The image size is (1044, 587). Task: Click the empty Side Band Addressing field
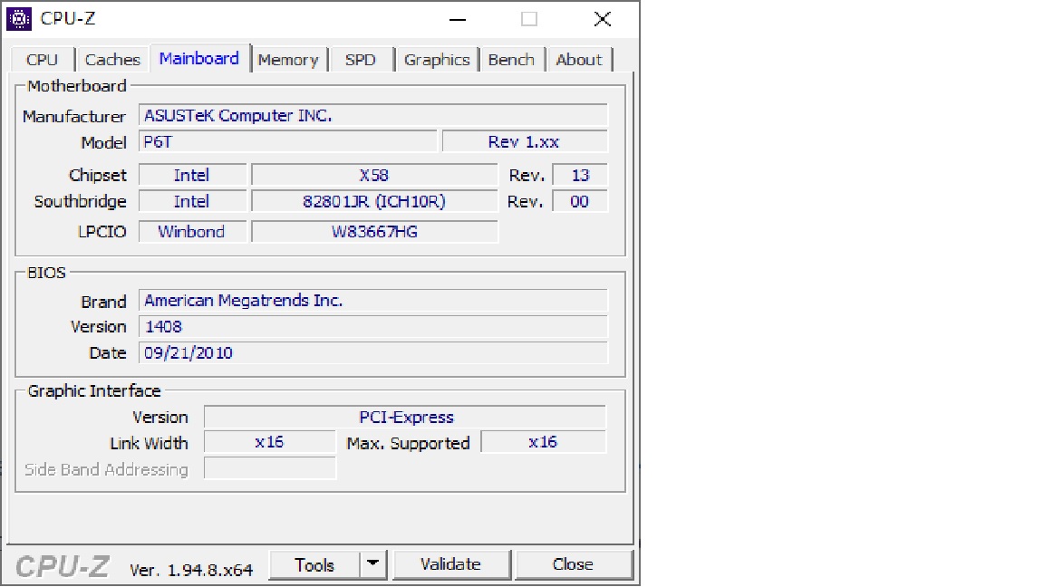point(270,468)
